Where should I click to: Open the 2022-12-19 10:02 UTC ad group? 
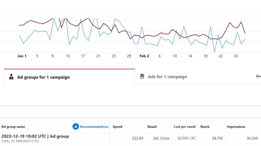(35, 136)
